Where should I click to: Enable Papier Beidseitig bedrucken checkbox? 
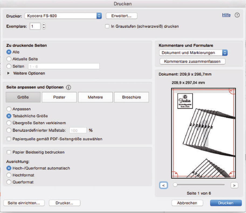point(9,152)
